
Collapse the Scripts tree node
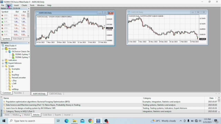[3, 66]
